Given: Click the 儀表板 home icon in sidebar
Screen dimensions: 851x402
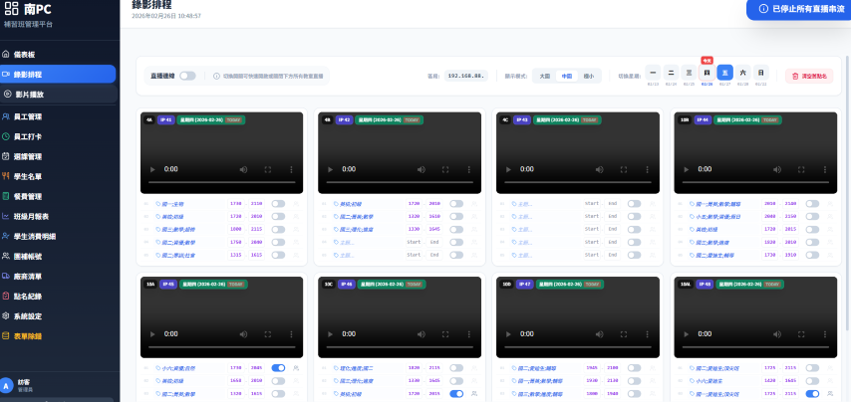Looking at the screenshot, I should coord(7,54).
